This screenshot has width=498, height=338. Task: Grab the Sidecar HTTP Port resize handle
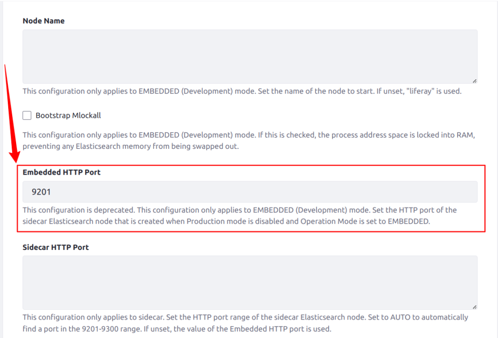click(x=474, y=306)
